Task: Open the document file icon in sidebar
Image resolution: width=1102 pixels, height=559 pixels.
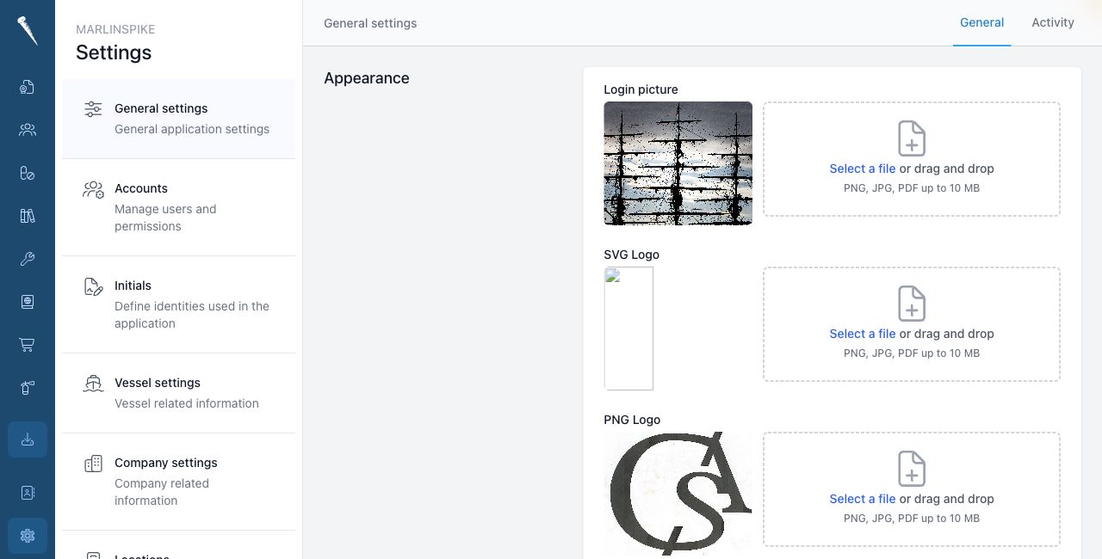Action: coord(28,87)
